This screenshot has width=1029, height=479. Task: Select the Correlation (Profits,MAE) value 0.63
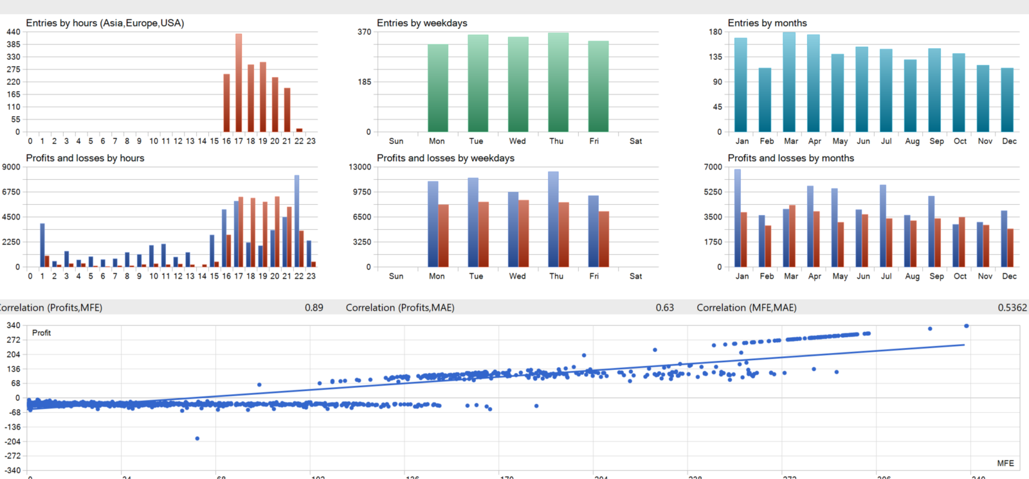[x=665, y=308]
